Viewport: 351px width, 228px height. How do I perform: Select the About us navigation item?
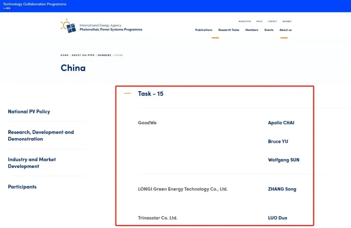coord(285,30)
